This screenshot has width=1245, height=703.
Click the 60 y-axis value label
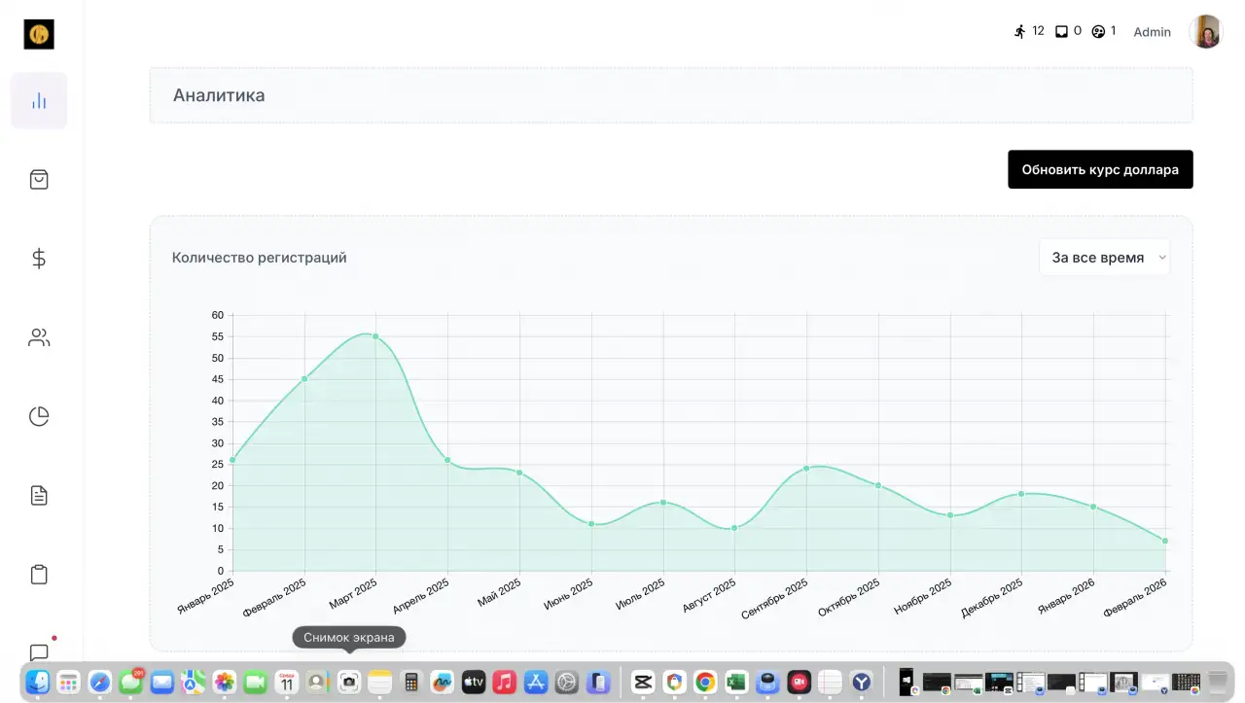click(218, 315)
